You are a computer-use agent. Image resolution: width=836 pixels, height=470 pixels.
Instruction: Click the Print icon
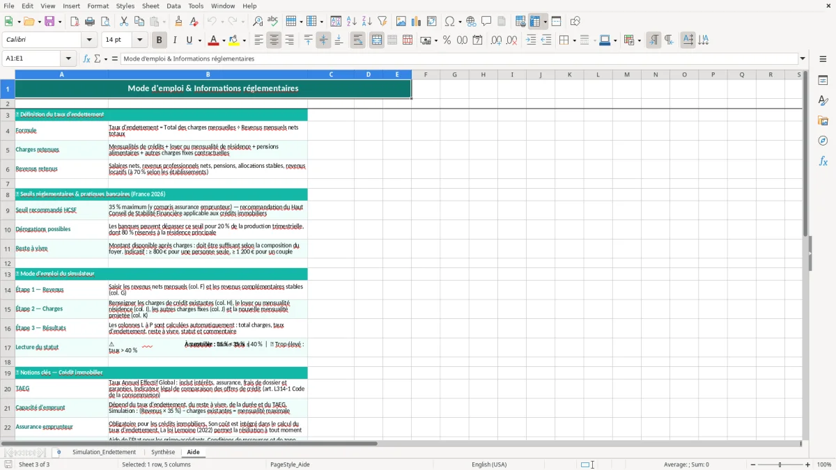pyautogui.click(x=90, y=22)
